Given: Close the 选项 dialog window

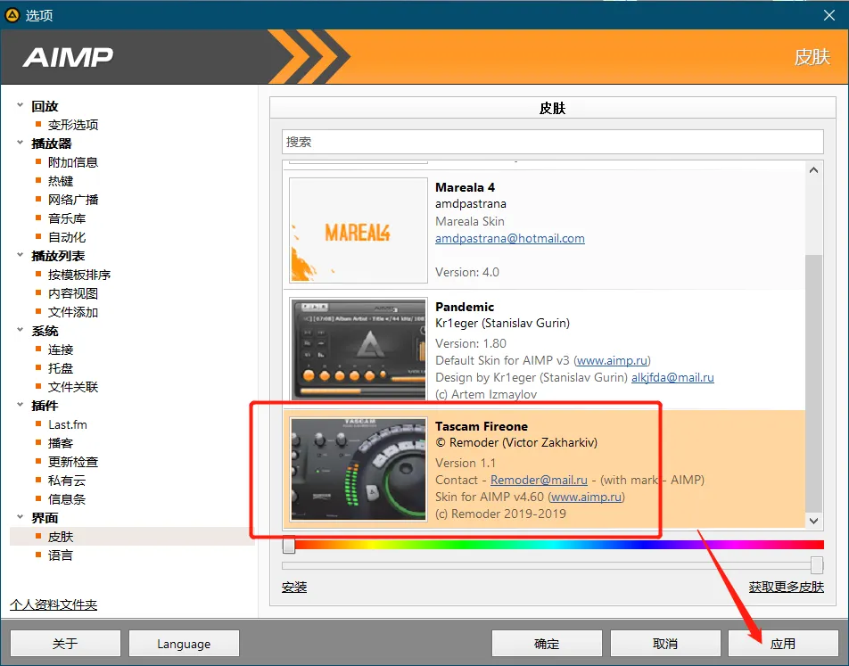Looking at the screenshot, I should click(x=829, y=15).
